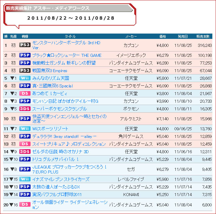Click the PSP badge for モンハン日記 ぽかぽかアイルー村G
Viewport: 216px width, 214px height.
(x=25, y=101)
